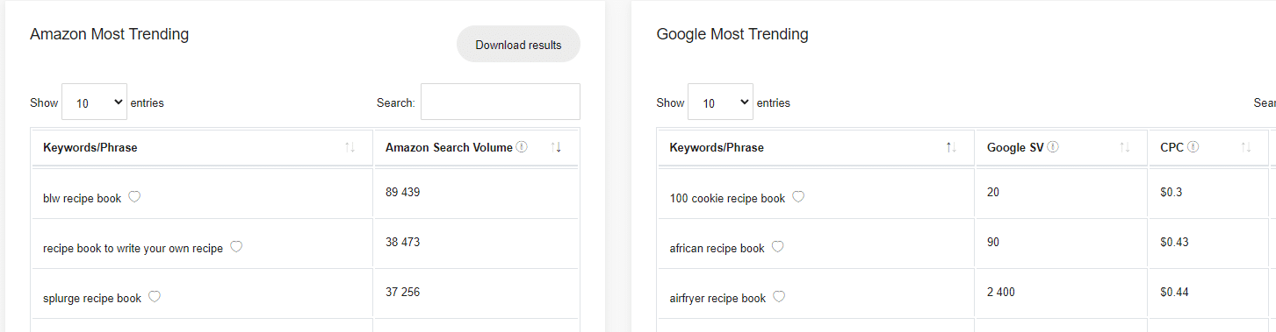Screen dimensions: 1276x332
Task: Select the 100 cookie recipe book text
Action: coord(727,199)
